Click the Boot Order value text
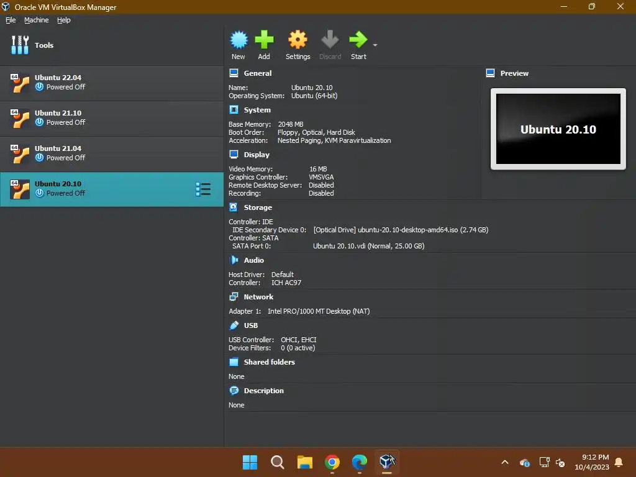This screenshot has height=477, width=636. click(316, 132)
